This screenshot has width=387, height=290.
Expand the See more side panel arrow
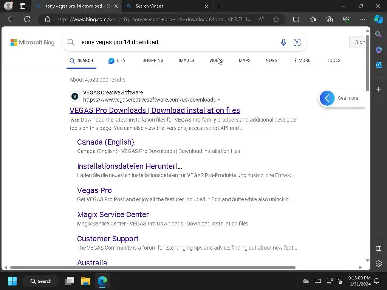[x=327, y=98]
